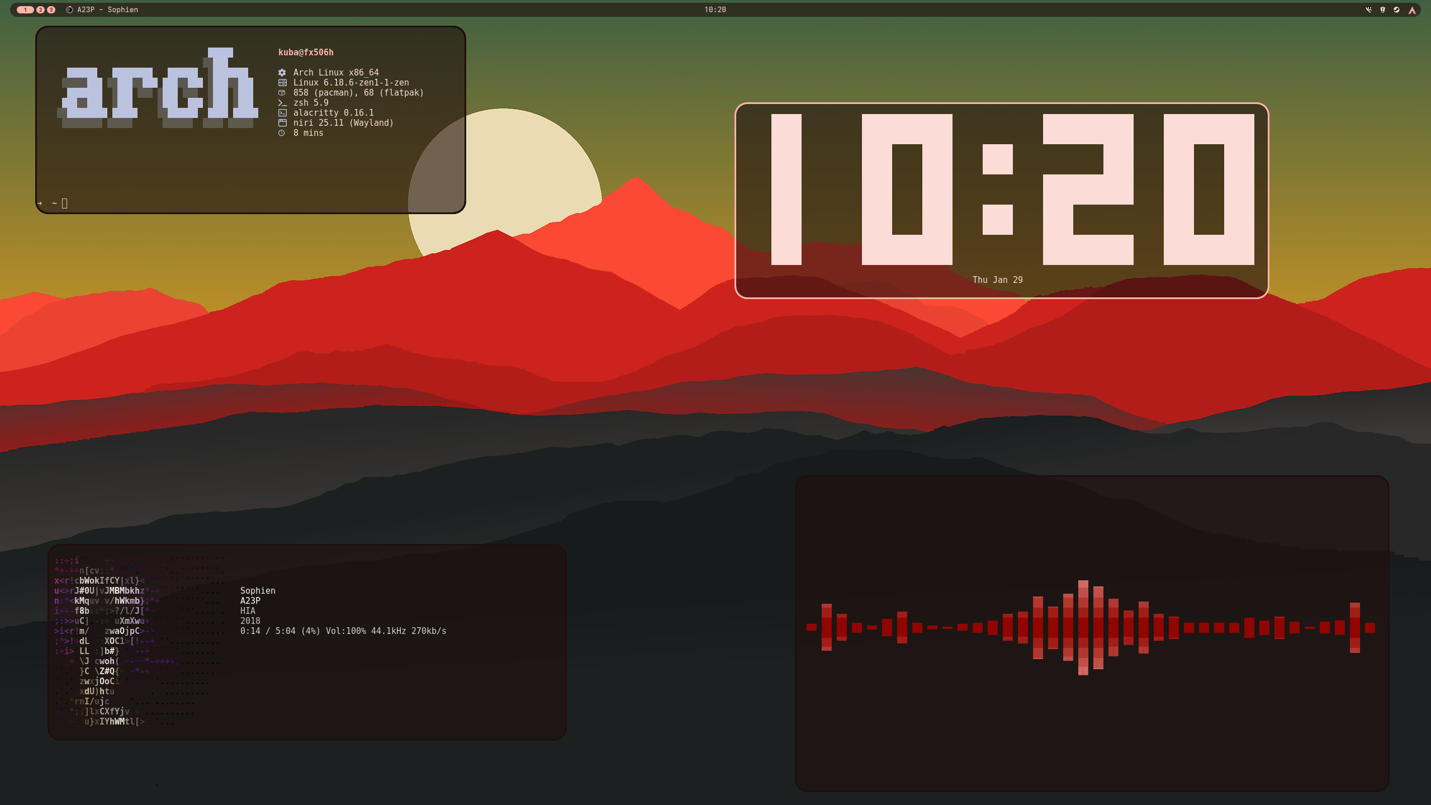Screen dimensions: 1431x805
Task: Click the gear icon next to Arch Linux
Action: tap(282, 73)
